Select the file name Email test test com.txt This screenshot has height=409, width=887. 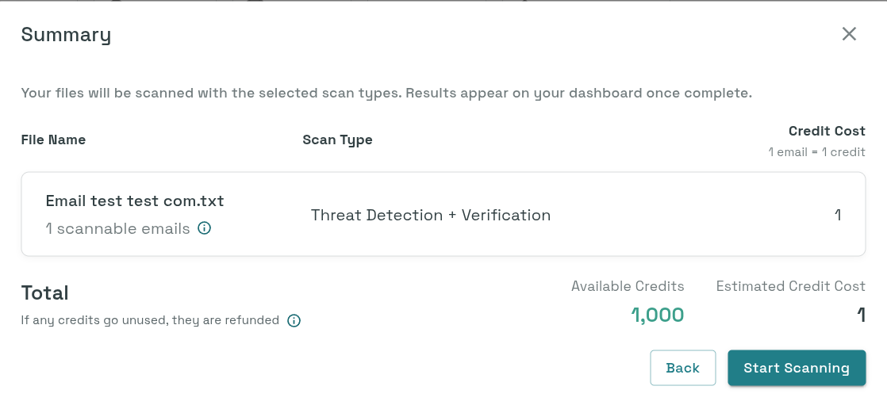tap(135, 201)
